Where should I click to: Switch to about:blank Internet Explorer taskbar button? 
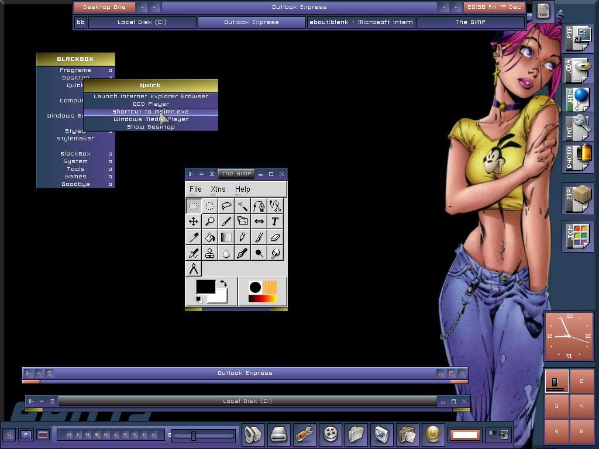[361, 22]
